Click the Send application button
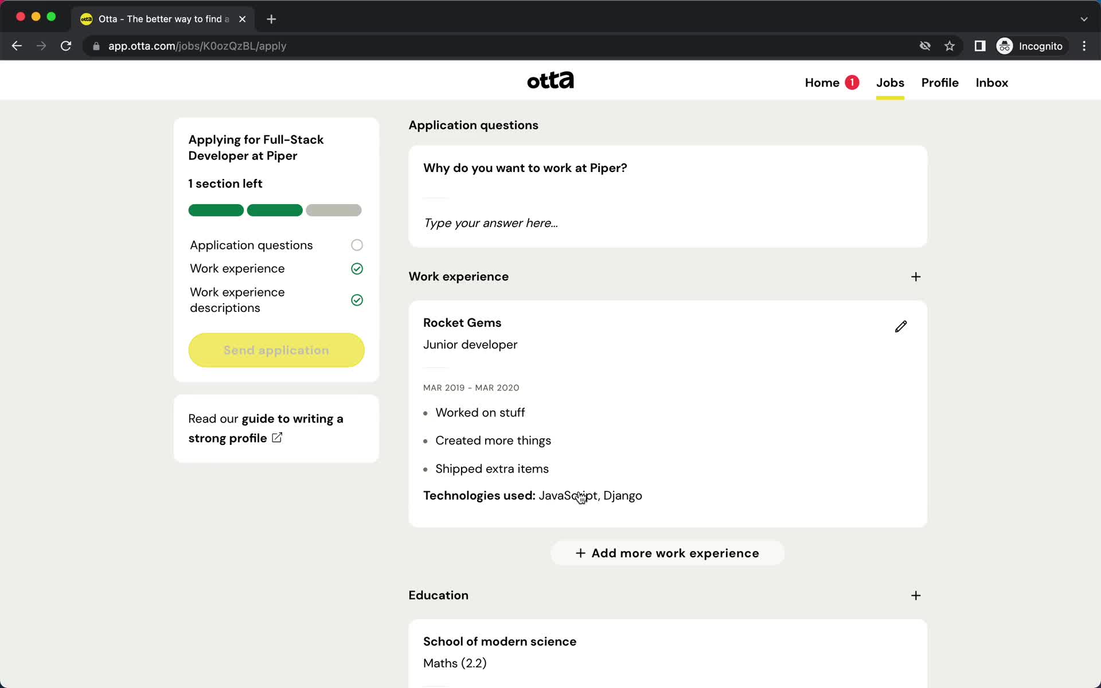The height and width of the screenshot is (688, 1101). click(276, 350)
